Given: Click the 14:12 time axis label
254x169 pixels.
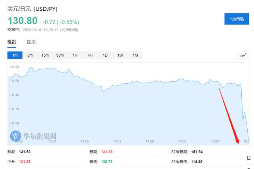Looking at the screenshot, I should coord(117,141).
